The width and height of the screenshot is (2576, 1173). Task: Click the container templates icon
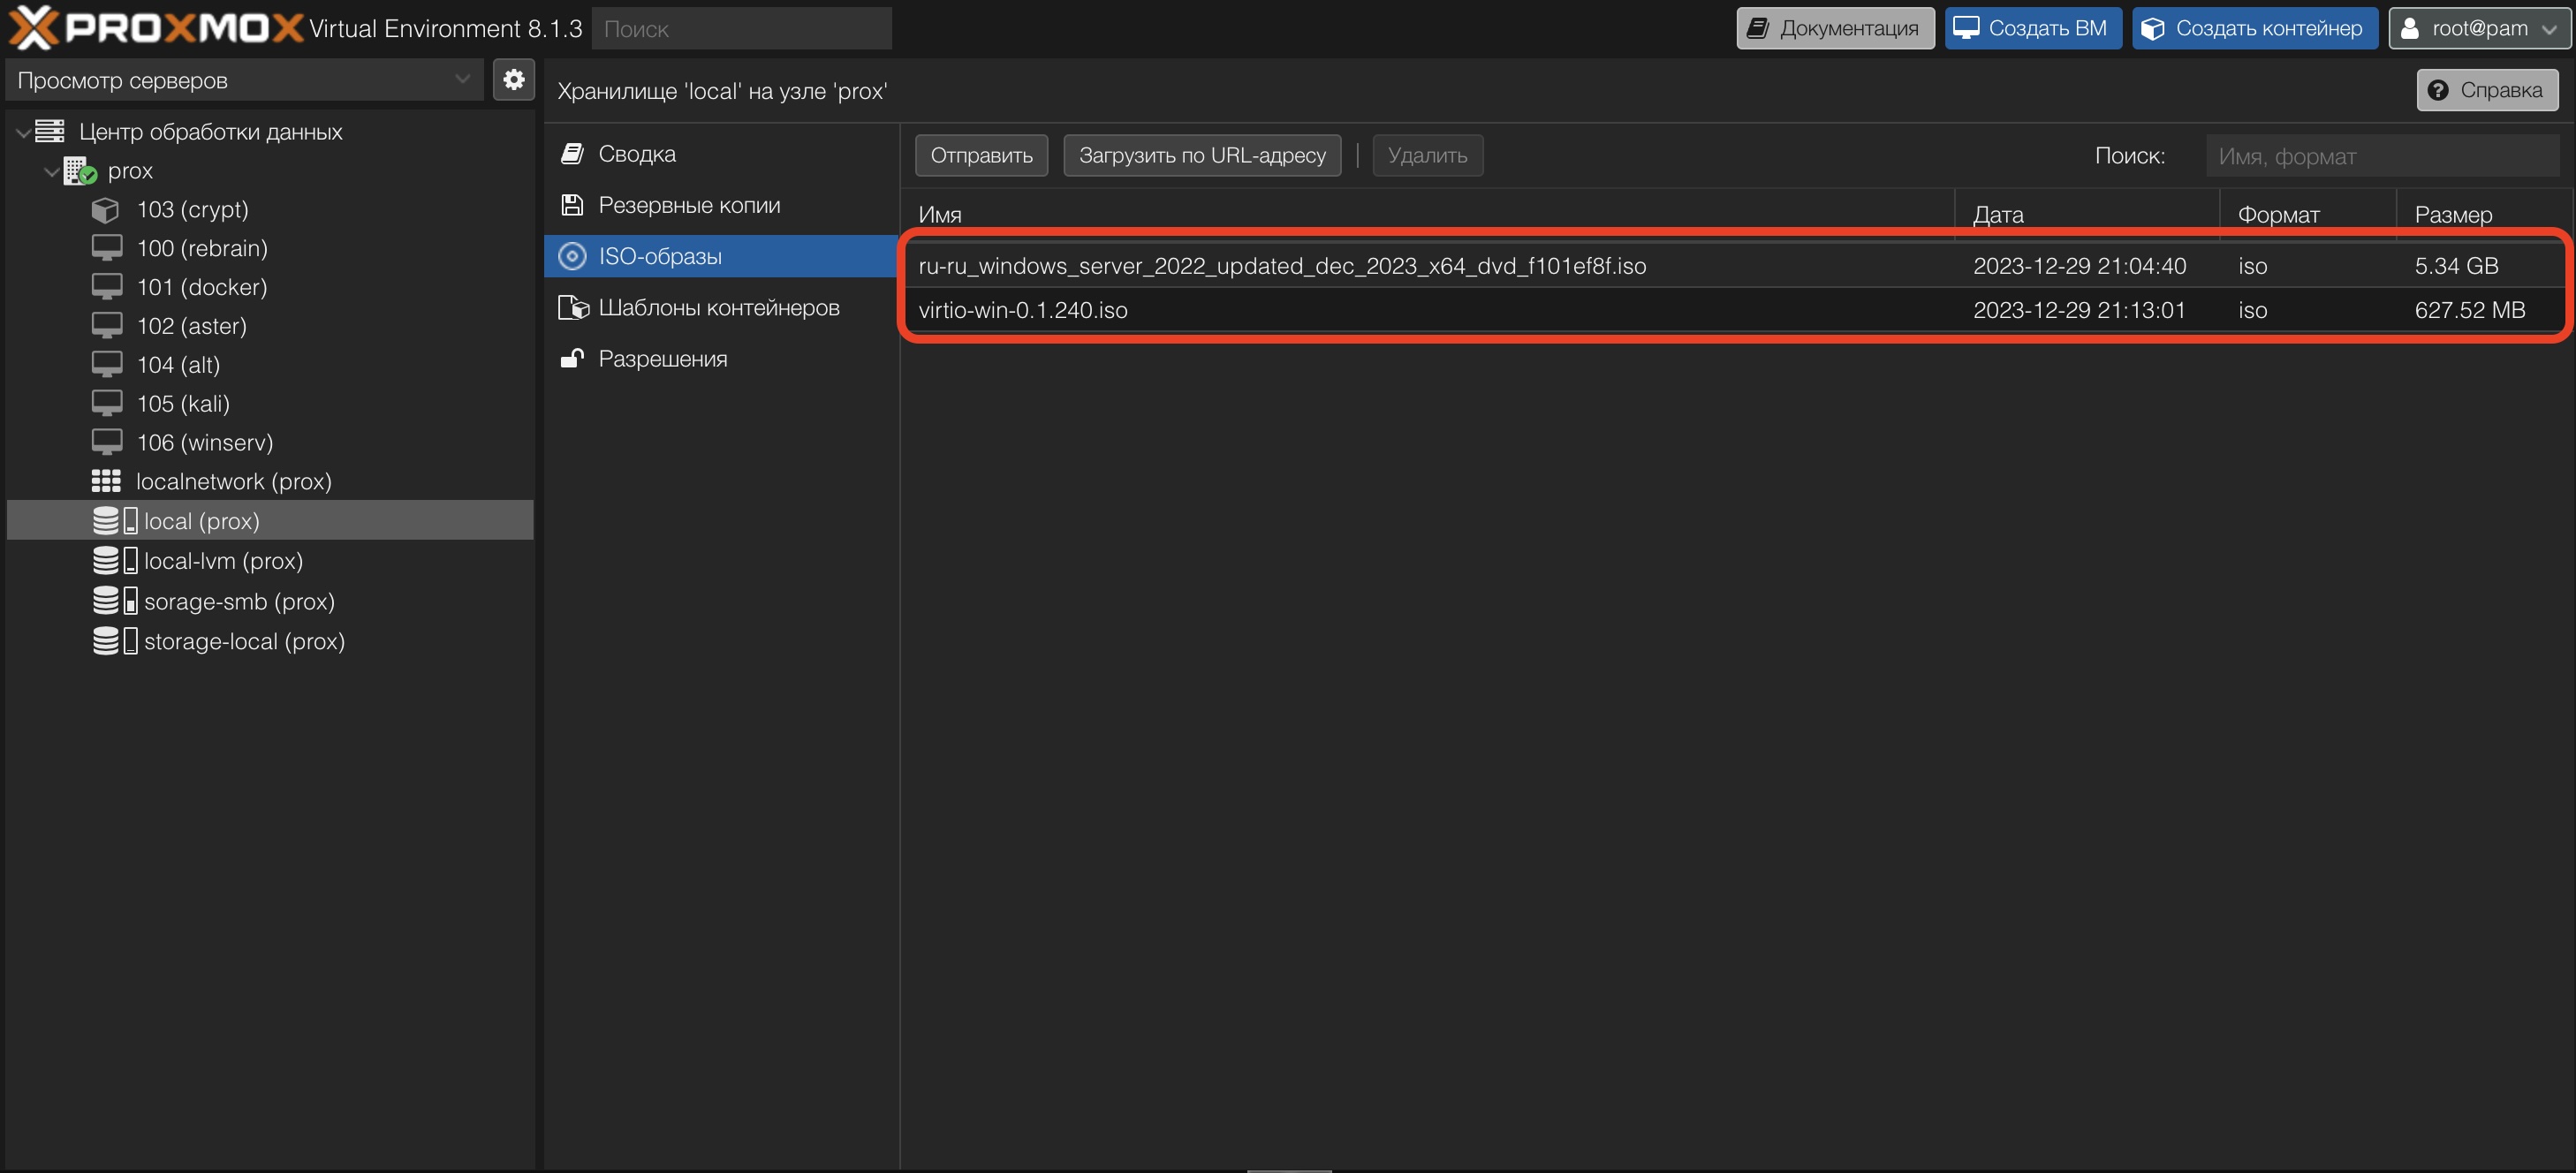(574, 307)
